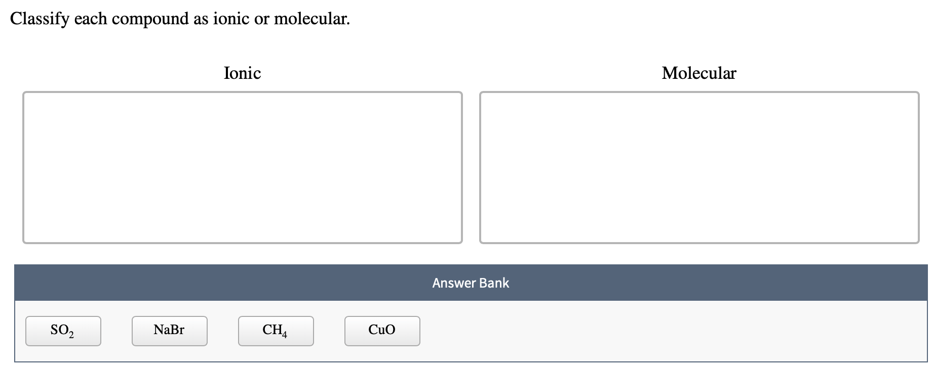Click the Answer Bank header bar
The image size is (934, 370).
[x=470, y=283]
